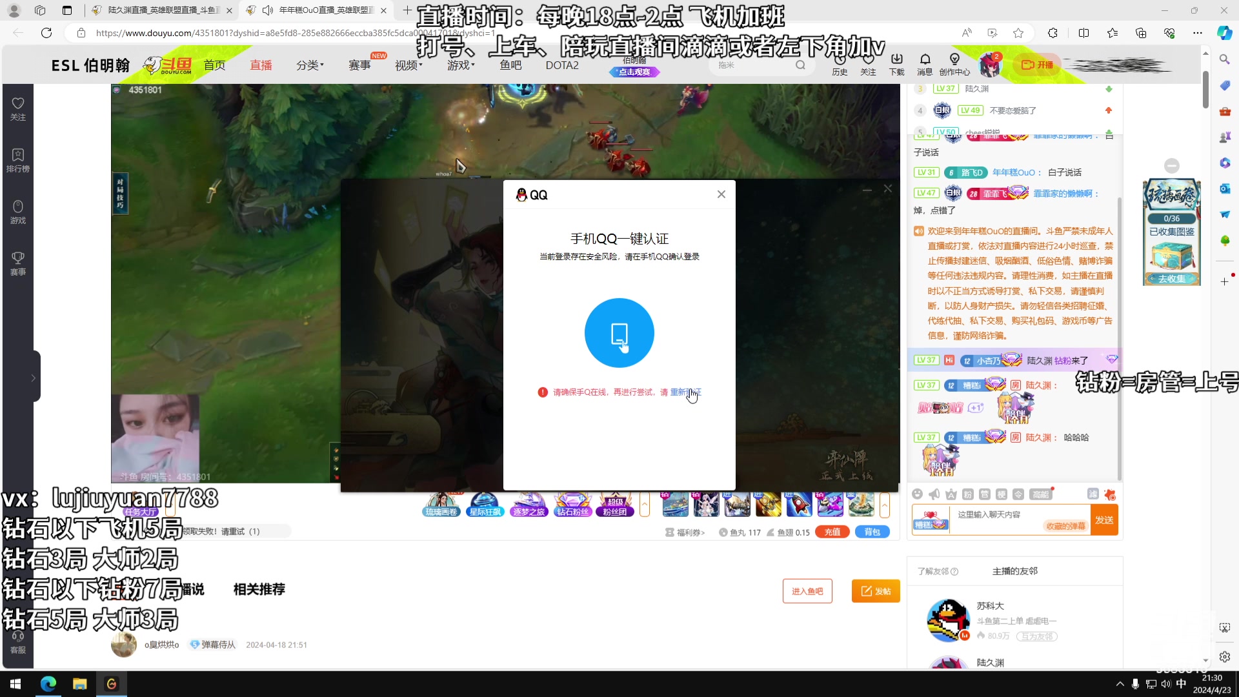Open the 首页 nav item
1239x697 pixels.
(215, 65)
